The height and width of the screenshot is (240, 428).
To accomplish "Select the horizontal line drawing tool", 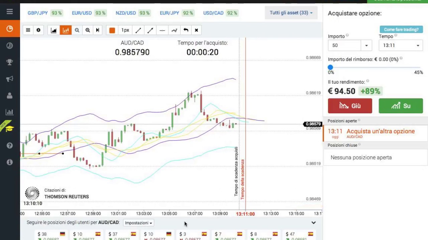I will click(x=162, y=30).
